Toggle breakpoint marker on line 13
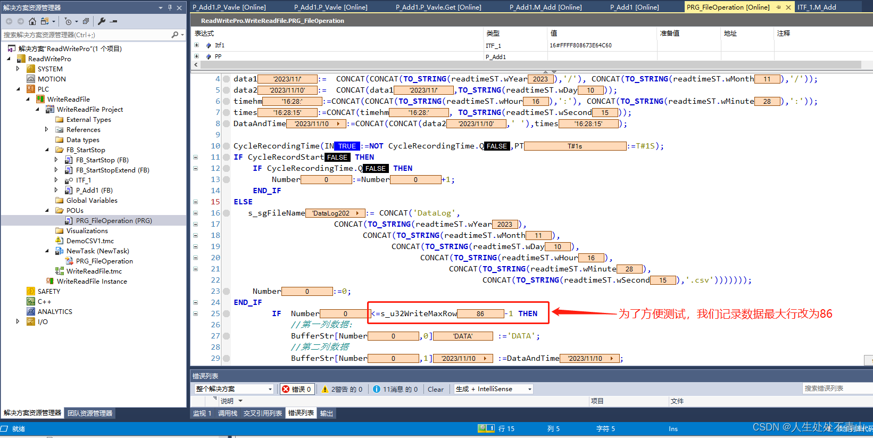873x438 pixels. click(x=226, y=179)
